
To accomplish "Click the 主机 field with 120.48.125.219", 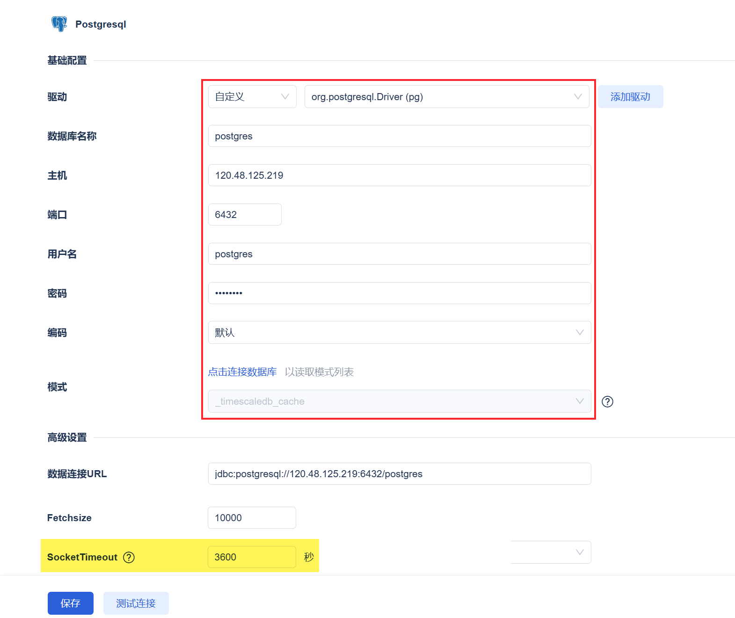I will click(400, 175).
